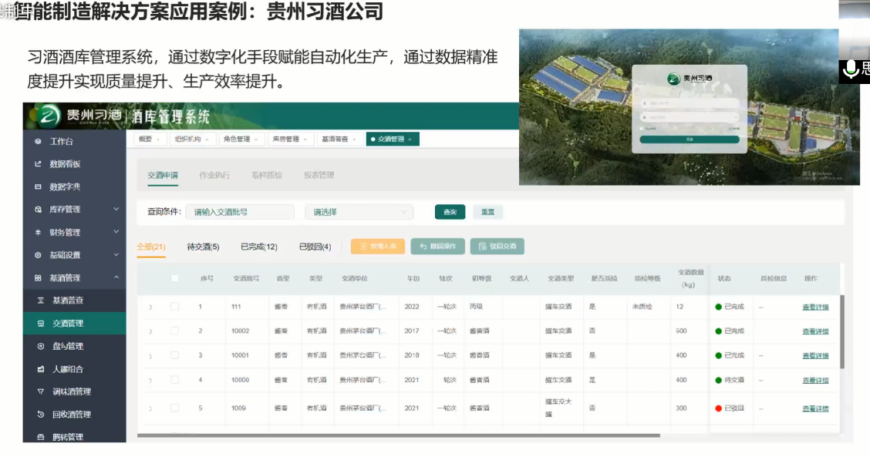
Task: Close the 角色管理 page tab
Action: [x=256, y=139]
